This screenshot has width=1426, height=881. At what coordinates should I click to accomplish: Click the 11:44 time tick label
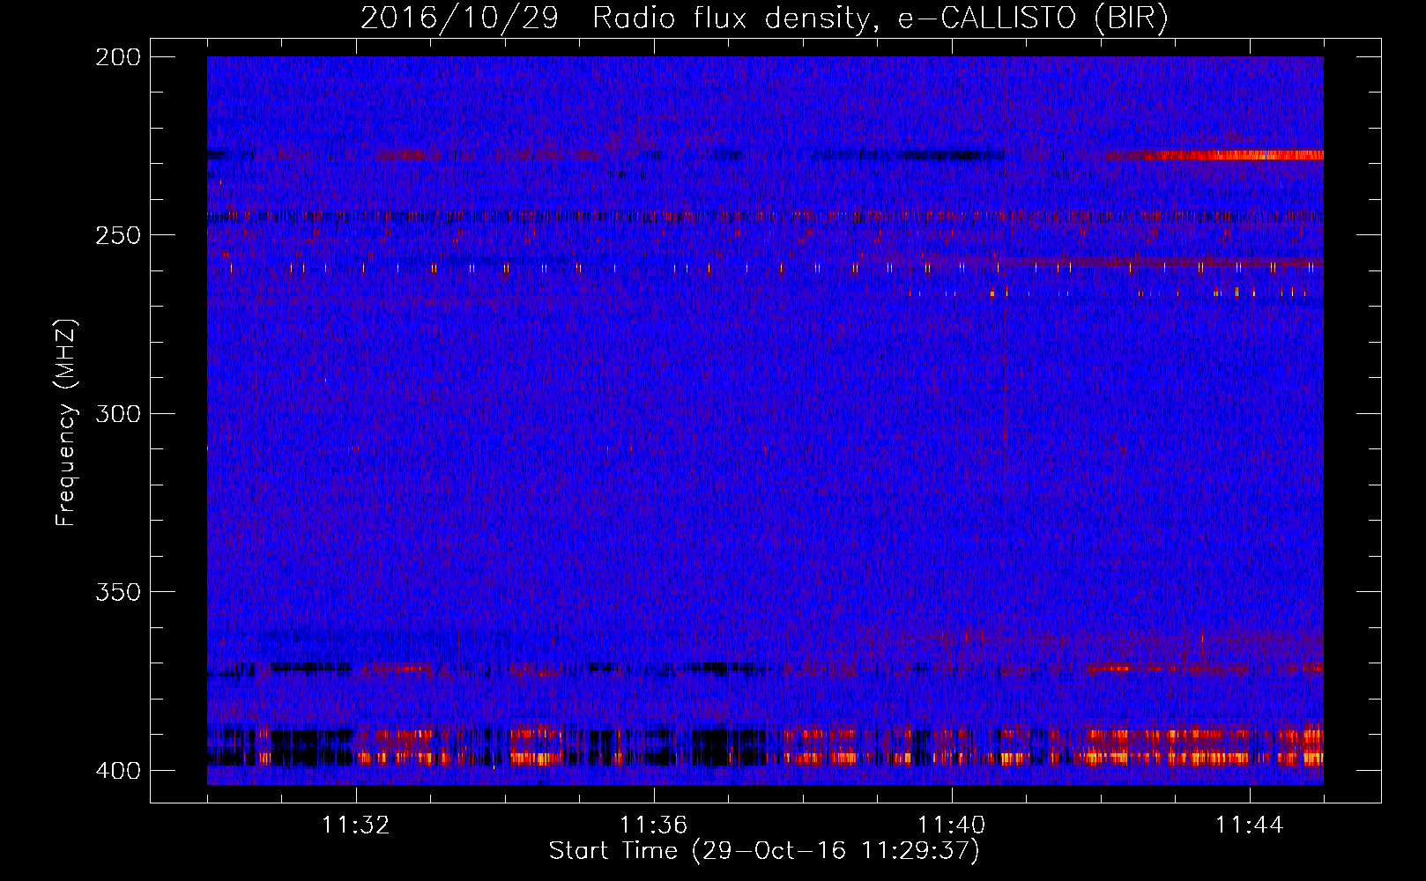coord(1250,825)
